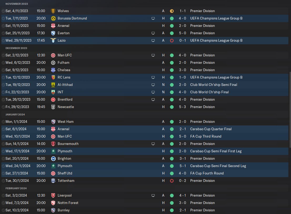291x214 pixels.
Task: Click the RC Lens club badge
Action: 53,77
